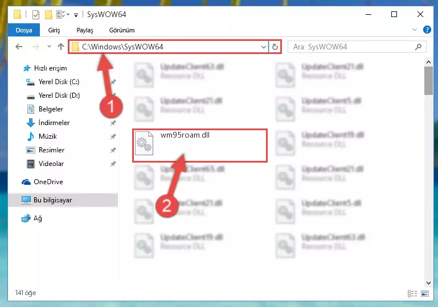Go up one folder level
438x307 pixels.
[x=61, y=47]
